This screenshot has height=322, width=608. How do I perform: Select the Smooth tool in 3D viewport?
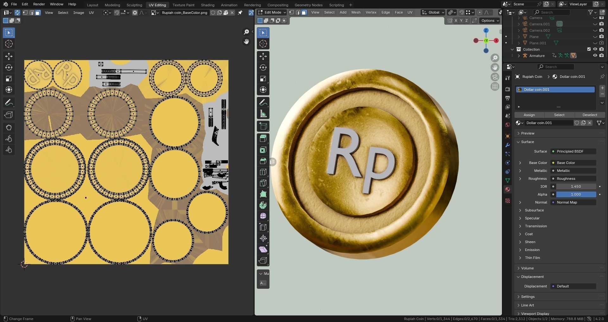pyautogui.click(x=263, y=216)
